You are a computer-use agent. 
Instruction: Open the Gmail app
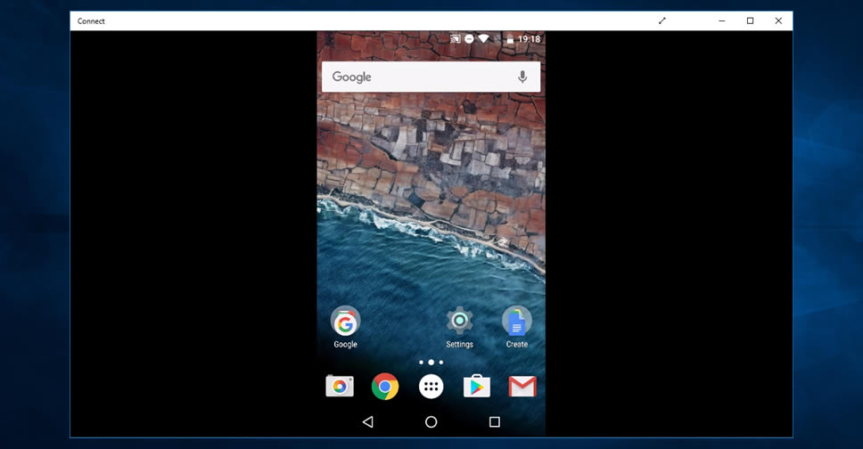point(522,387)
